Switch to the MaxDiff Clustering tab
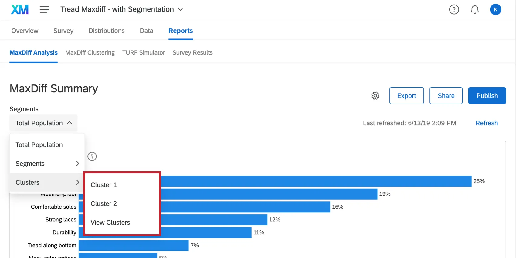Viewport: 516px width, 258px height. [x=90, y=52]
